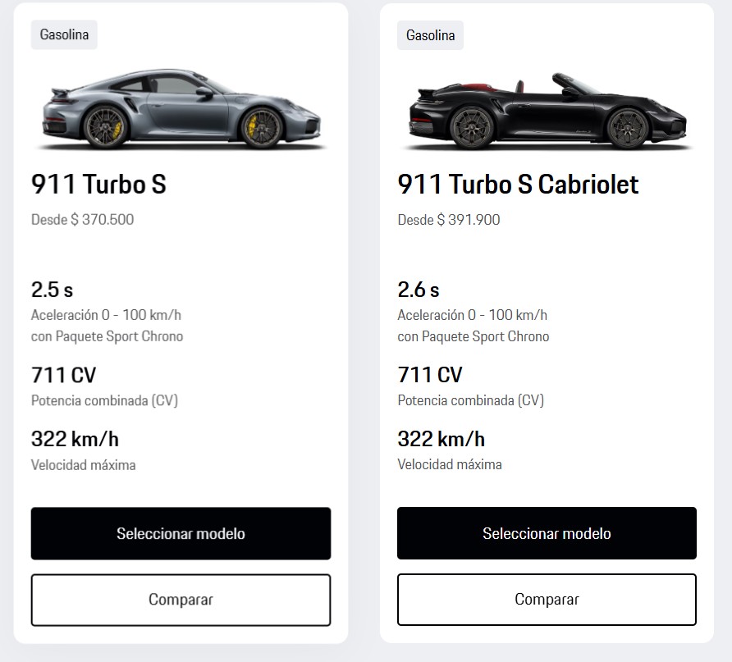Click the 2.6 s acceleration figure

[x=418, y=290]
